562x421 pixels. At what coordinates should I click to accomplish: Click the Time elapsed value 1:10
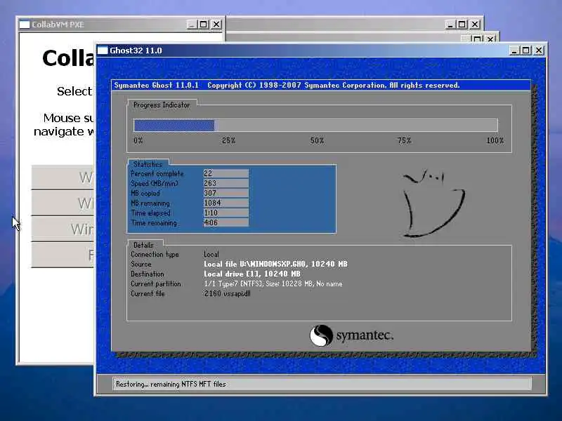(226, 213)
